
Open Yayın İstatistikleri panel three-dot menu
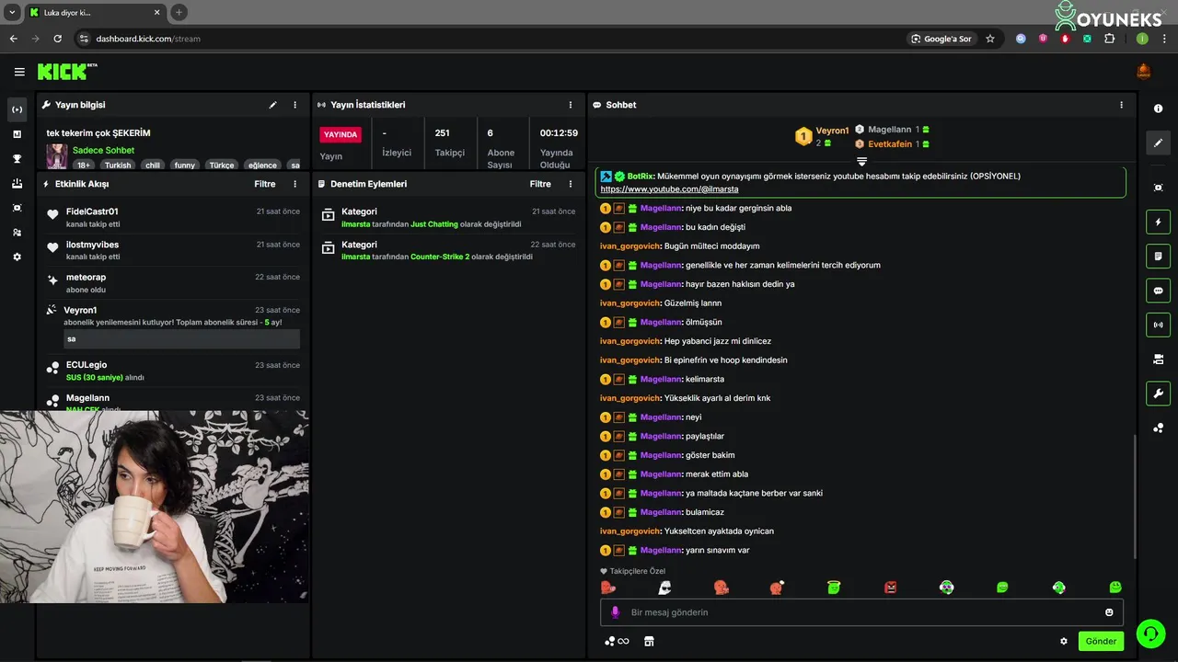coord(571,105)
